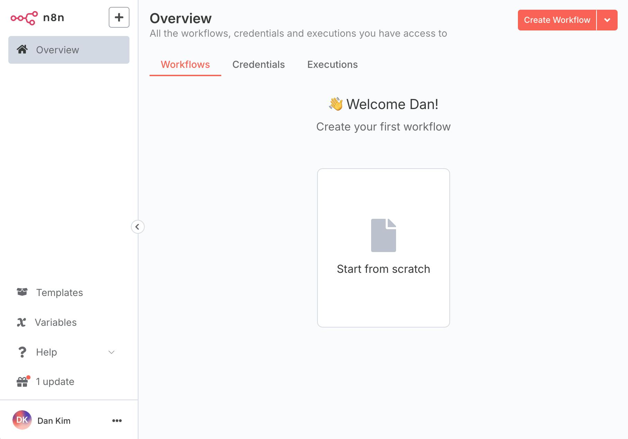Click the gift icon for updates
Viewport: 628px width, 439px height.
tap(22, 382)
